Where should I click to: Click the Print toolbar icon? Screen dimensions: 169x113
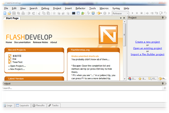23,13
